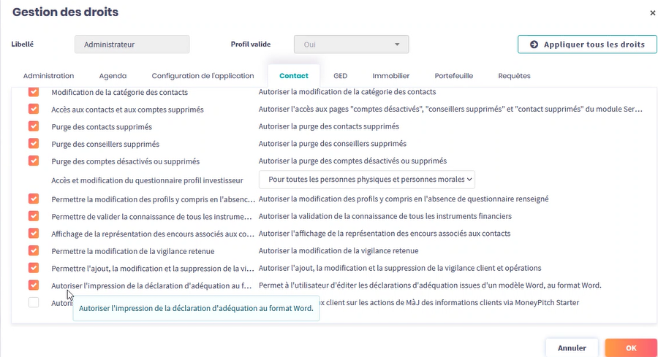
Task: Uncheck impression de la déclaration d'adéquation
Action: pyautogui.click(x=34, y=285)
